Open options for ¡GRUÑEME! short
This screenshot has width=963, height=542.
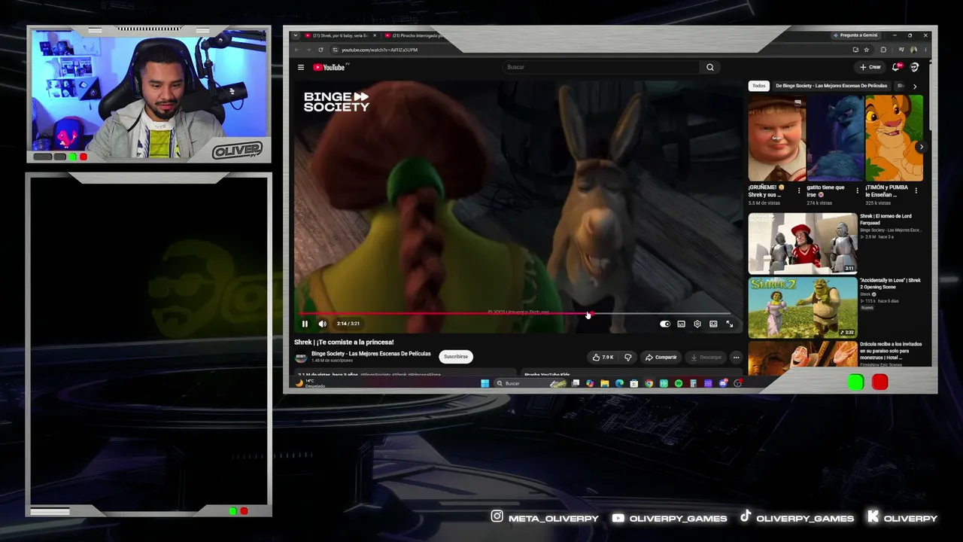pyautogui.click(x=799, y=190)
